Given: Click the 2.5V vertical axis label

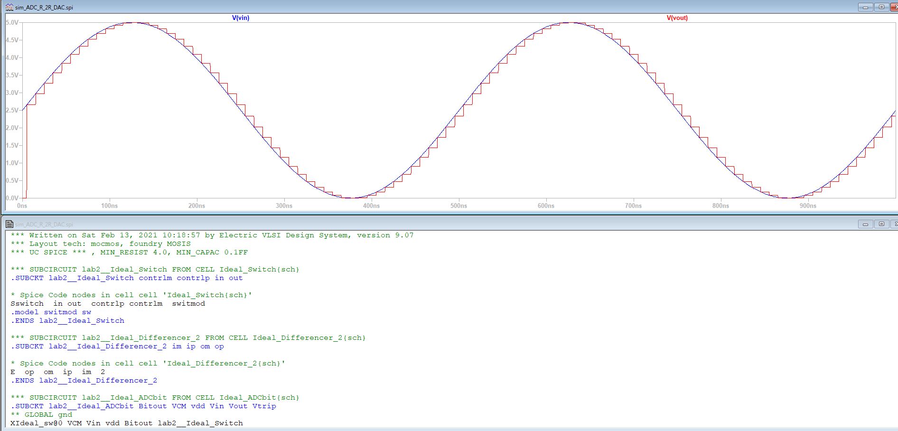Looking at the screenshot, I should point(12,110).
